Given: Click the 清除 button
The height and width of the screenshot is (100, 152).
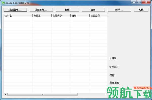Looking at the screenshot, I should pos(93,10).
